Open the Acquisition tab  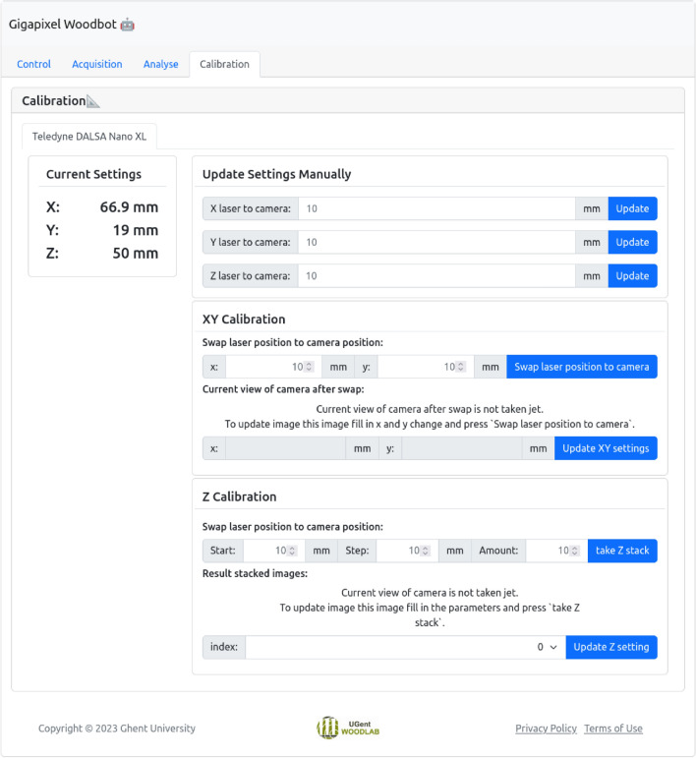point(96,64)
